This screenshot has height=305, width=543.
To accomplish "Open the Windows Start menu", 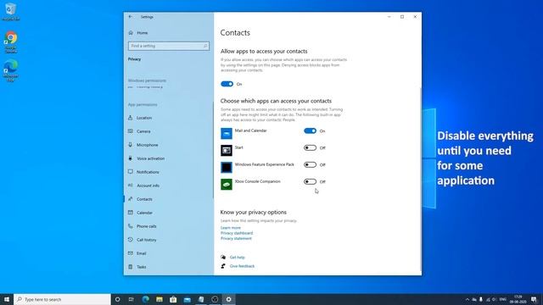I will 7,299.
